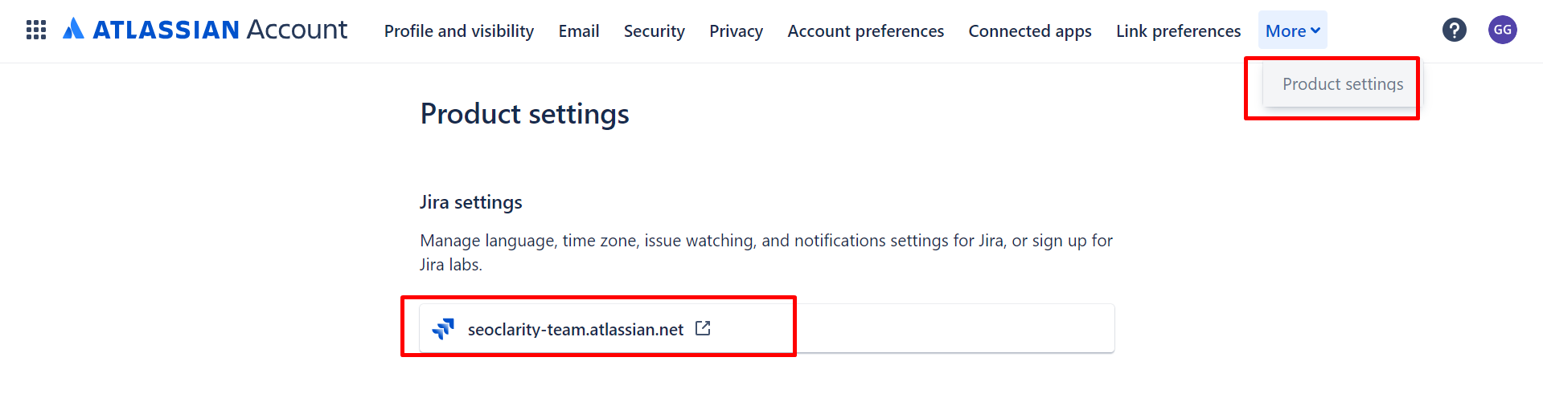
Task: View the Connected apps tab
Action: (x=1029, y=31)
